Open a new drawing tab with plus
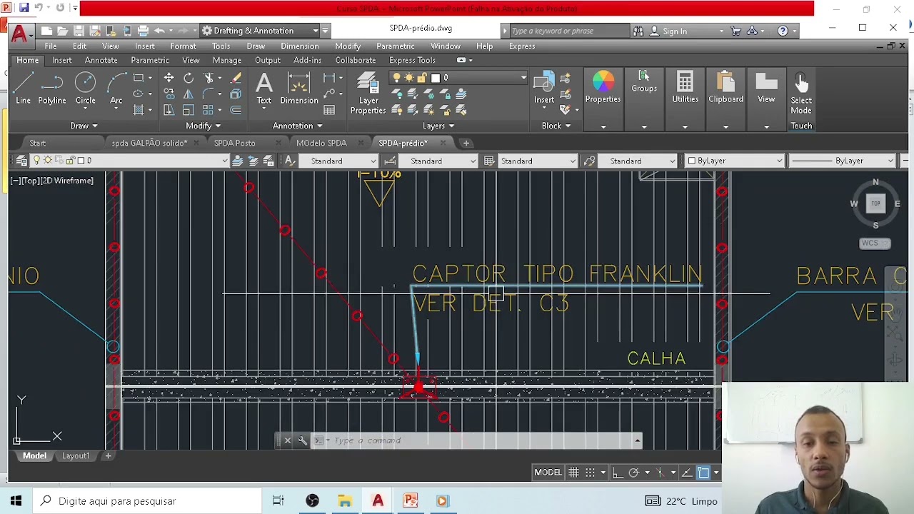 [466, 143]
